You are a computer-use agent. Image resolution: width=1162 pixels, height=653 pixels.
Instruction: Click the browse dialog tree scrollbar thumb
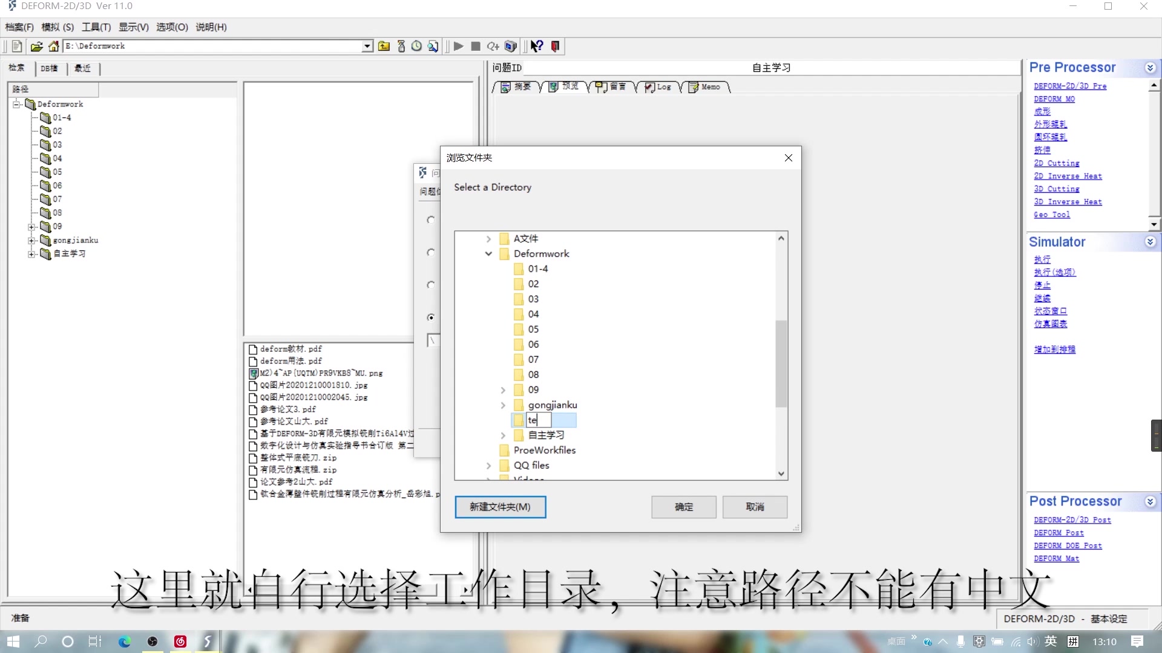(x=781, y=363)
